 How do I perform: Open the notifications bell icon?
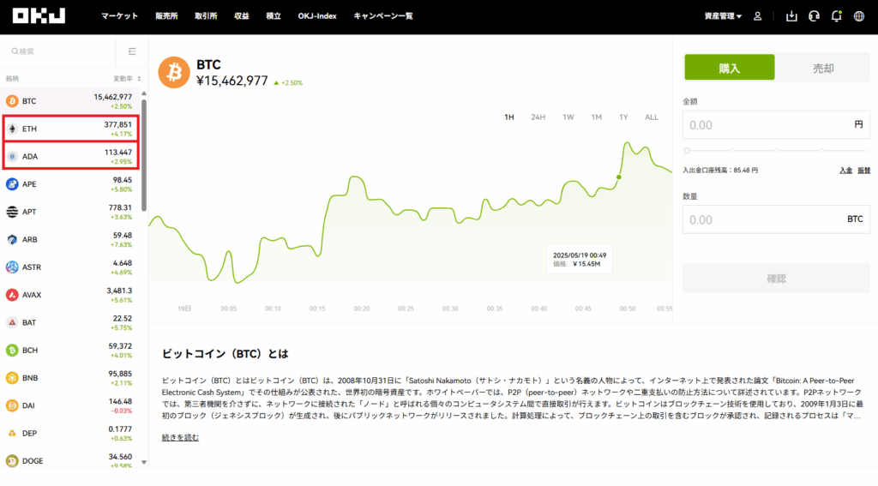pyautogui.click(x=837, y=16)
